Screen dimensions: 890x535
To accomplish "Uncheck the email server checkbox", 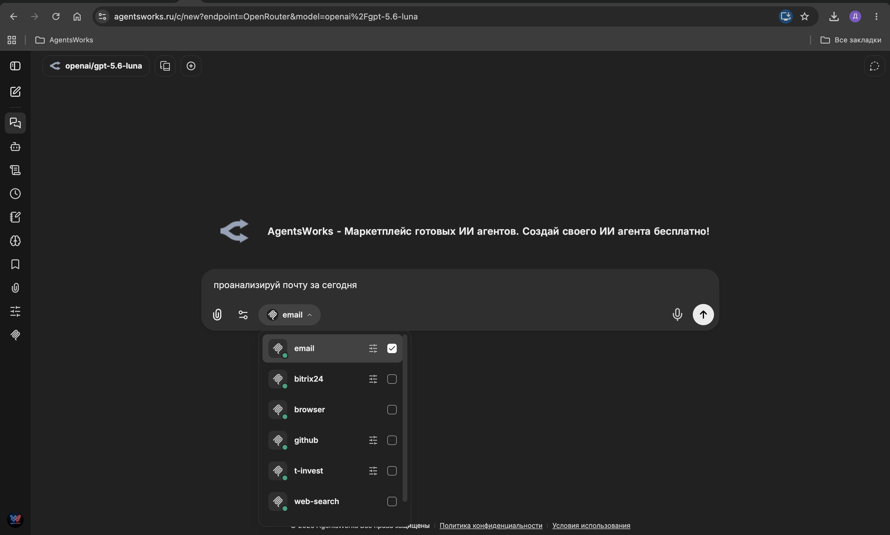I will click(392, 348).
